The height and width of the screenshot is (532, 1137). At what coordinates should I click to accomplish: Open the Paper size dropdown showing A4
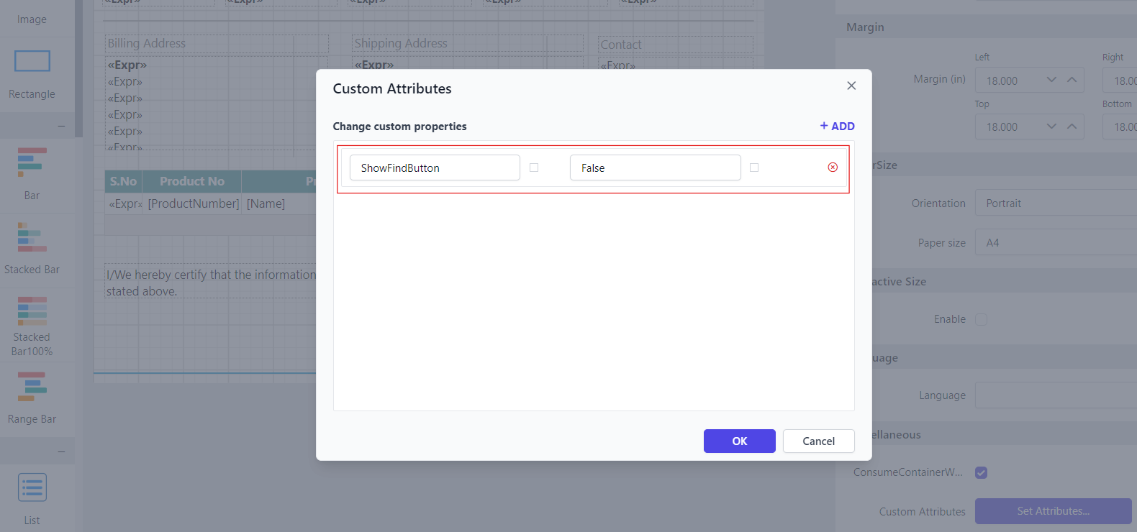tap(1056, 243)
